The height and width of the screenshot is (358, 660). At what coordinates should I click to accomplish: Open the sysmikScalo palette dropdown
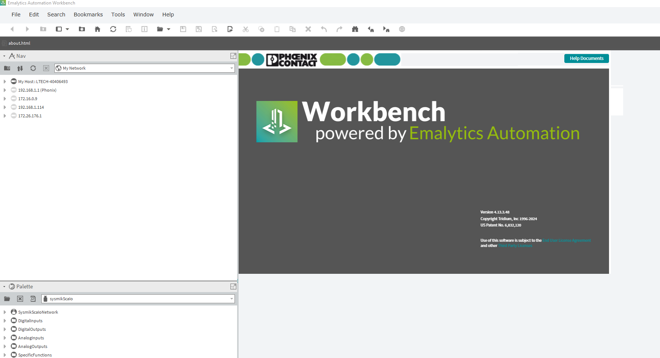[232, 299]
